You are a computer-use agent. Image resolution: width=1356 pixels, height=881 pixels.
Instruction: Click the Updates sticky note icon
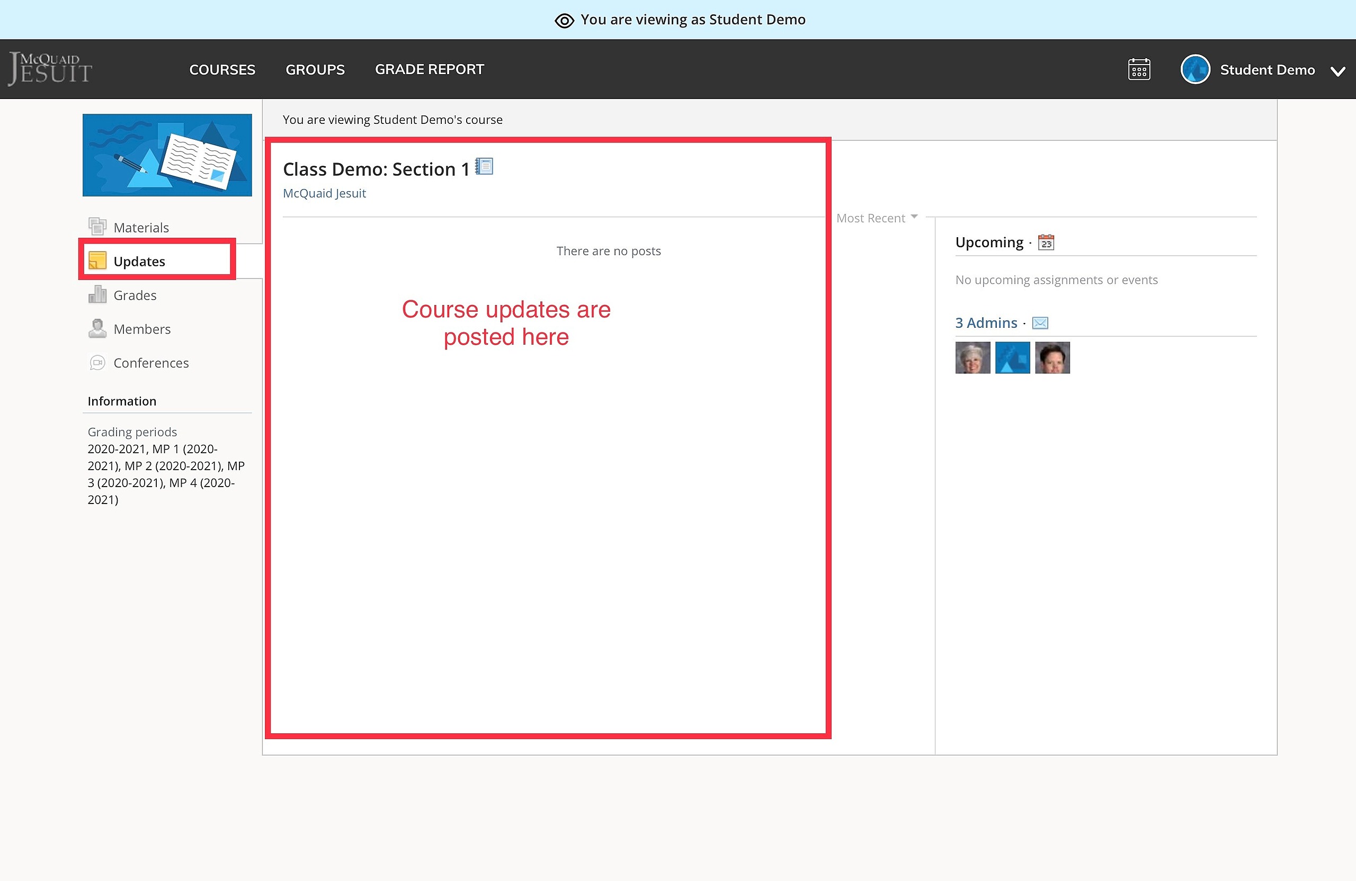pyautogui.click(x=97, y=260)
